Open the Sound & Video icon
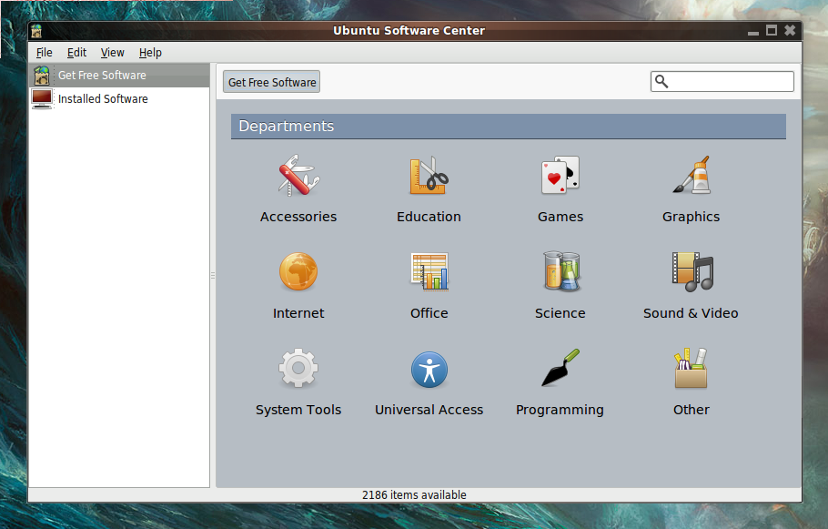This screenshot has height=529, width=828. point(692,271)
